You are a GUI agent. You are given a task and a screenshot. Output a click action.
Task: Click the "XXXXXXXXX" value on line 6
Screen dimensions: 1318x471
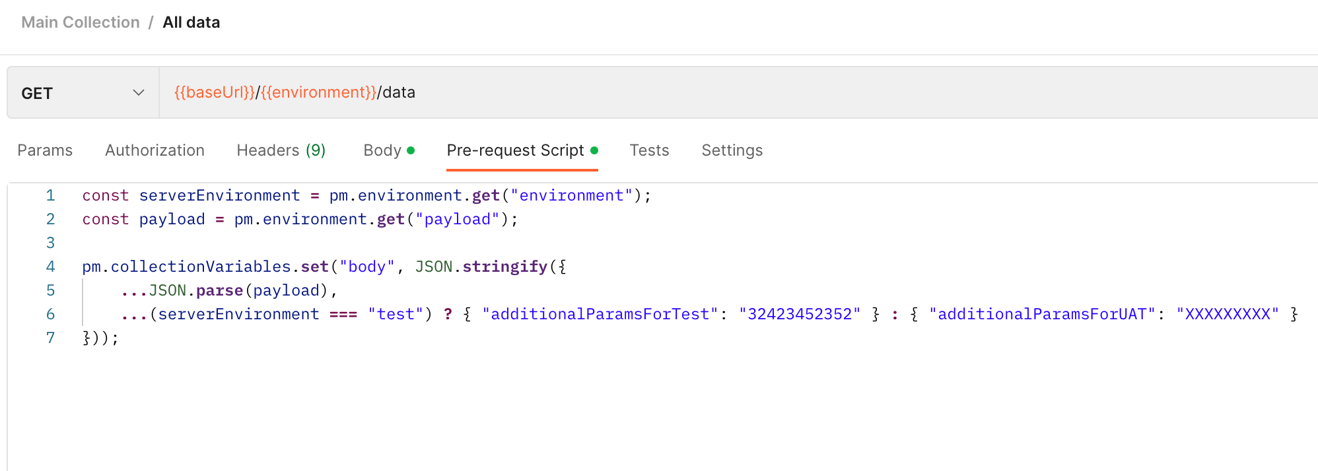(x=1227, y=315)
